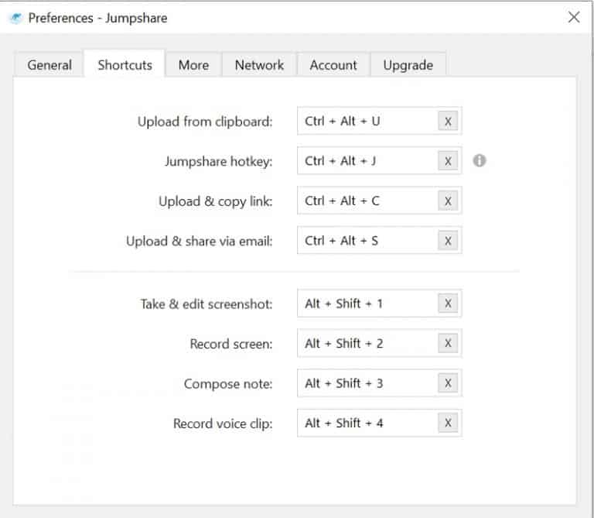
Task: Select the Shortcuts tab
Action: pyautogui.click(x=125, y=64)
